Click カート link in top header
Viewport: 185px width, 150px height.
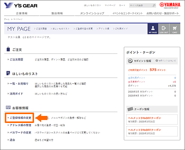122,5
